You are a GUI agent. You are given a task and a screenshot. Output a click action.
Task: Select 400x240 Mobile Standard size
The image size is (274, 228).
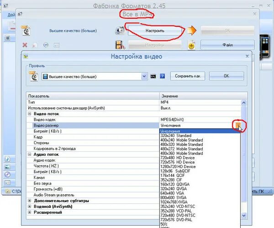pyautogui.click(x=200, y=140)
